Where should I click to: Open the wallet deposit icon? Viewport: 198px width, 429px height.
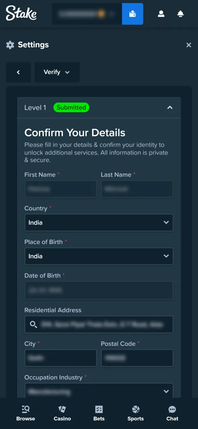(132, 14)
